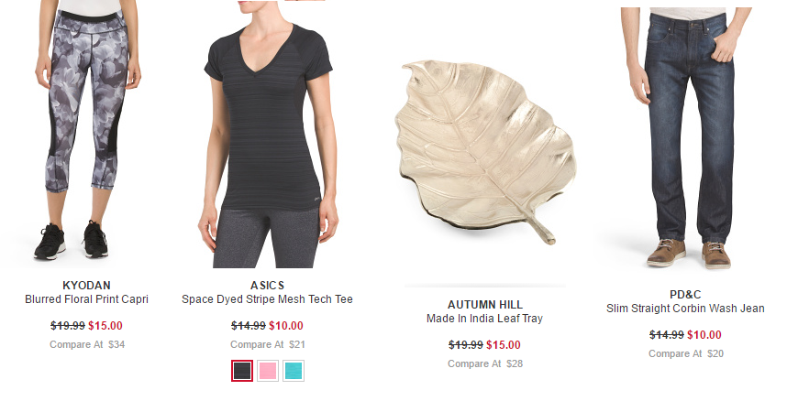Open the ASICS black tee product image
Screen dimensions: 787x412
(268, 134)
